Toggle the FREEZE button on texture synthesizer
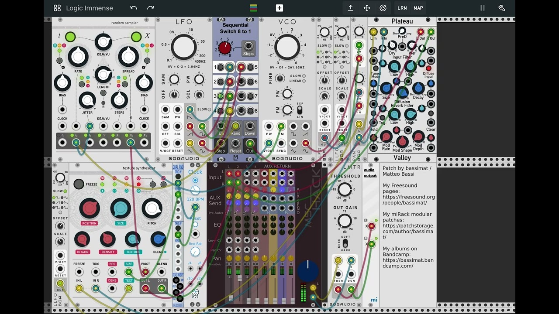Screen dimensions: 559x314 click(79, 184)
